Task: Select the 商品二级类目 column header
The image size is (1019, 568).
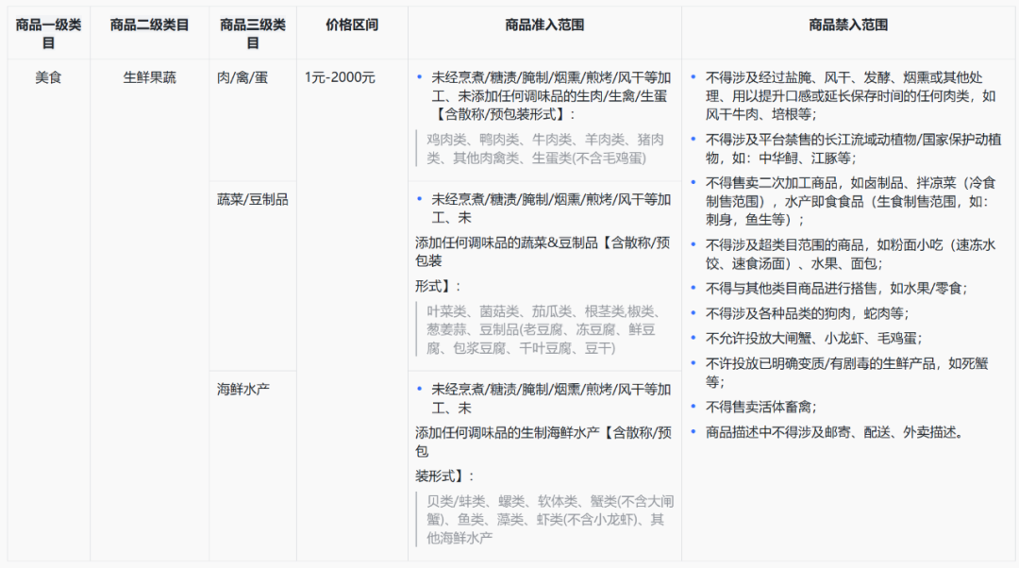Action: (149, 25)
